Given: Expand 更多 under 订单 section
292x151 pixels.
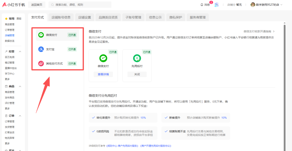Looking at the screenshot, I should click(7, 143).
